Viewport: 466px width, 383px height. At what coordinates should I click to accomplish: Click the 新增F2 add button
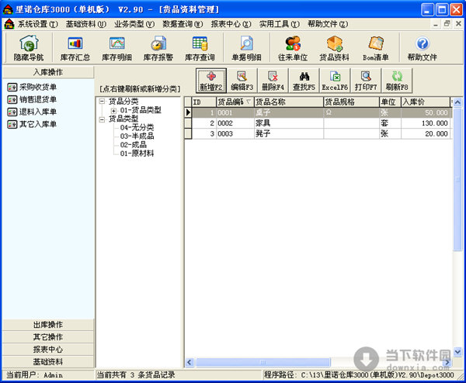point(211,81)
